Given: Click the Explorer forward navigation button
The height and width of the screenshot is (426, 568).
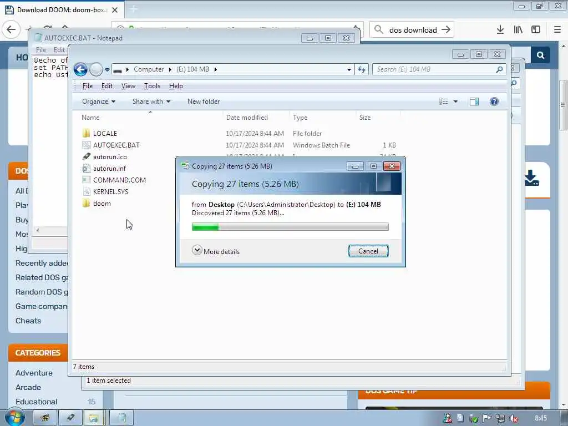Looking at the screenshot, I should pos(96,69).
